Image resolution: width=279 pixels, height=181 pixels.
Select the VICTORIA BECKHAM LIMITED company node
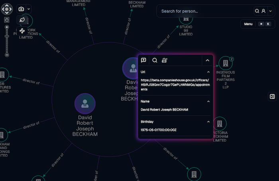click(220, 124)
